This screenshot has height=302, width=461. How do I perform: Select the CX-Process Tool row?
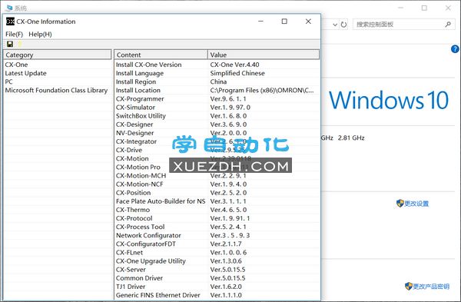pyautogui.click(x=217, y=227)
